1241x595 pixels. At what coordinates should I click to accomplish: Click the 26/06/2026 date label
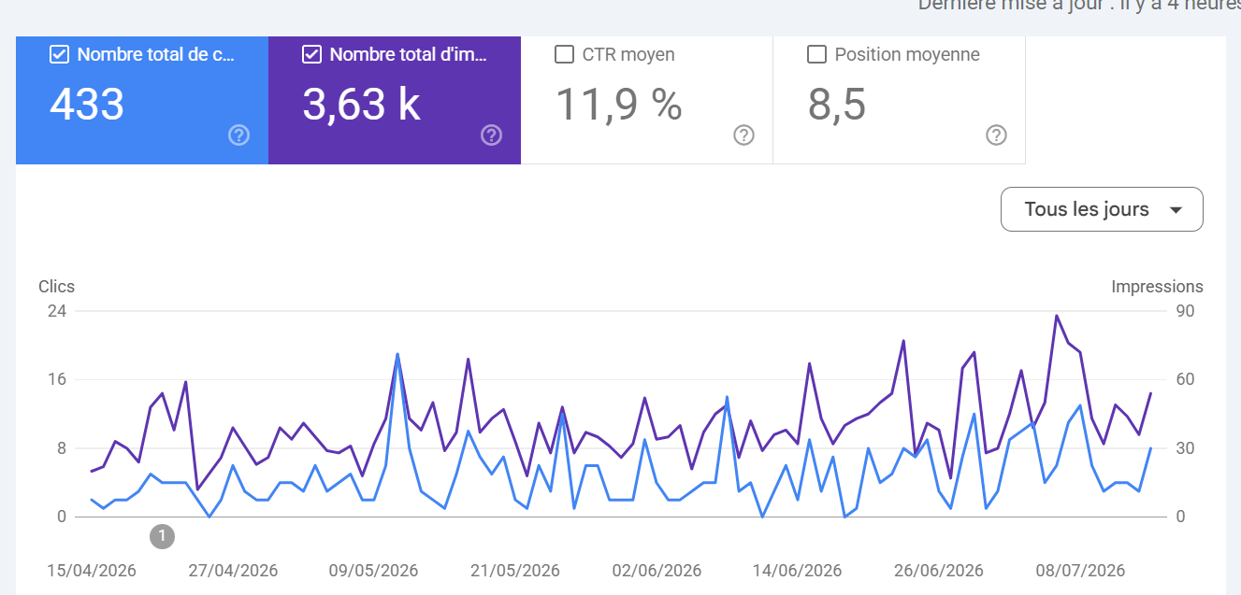pos(939,571)
